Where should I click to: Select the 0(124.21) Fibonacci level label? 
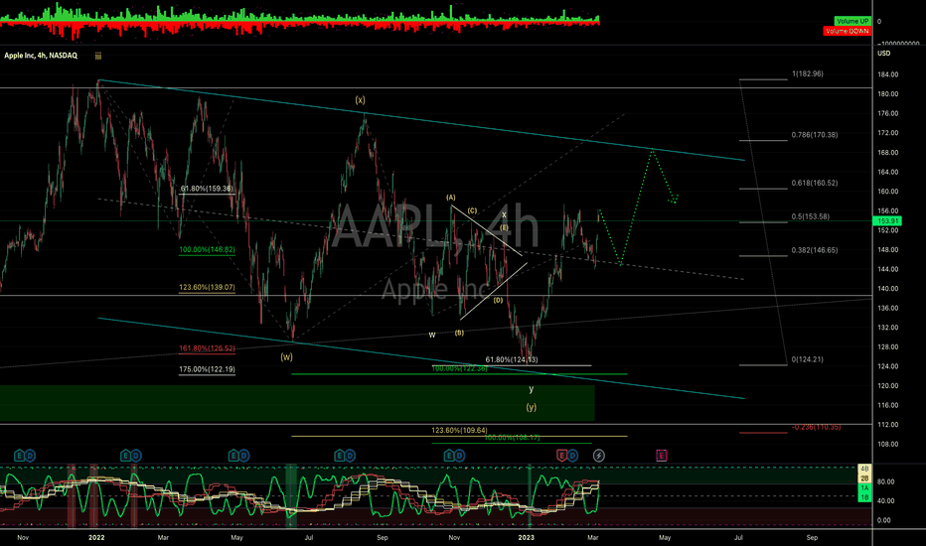click(808, 359)
